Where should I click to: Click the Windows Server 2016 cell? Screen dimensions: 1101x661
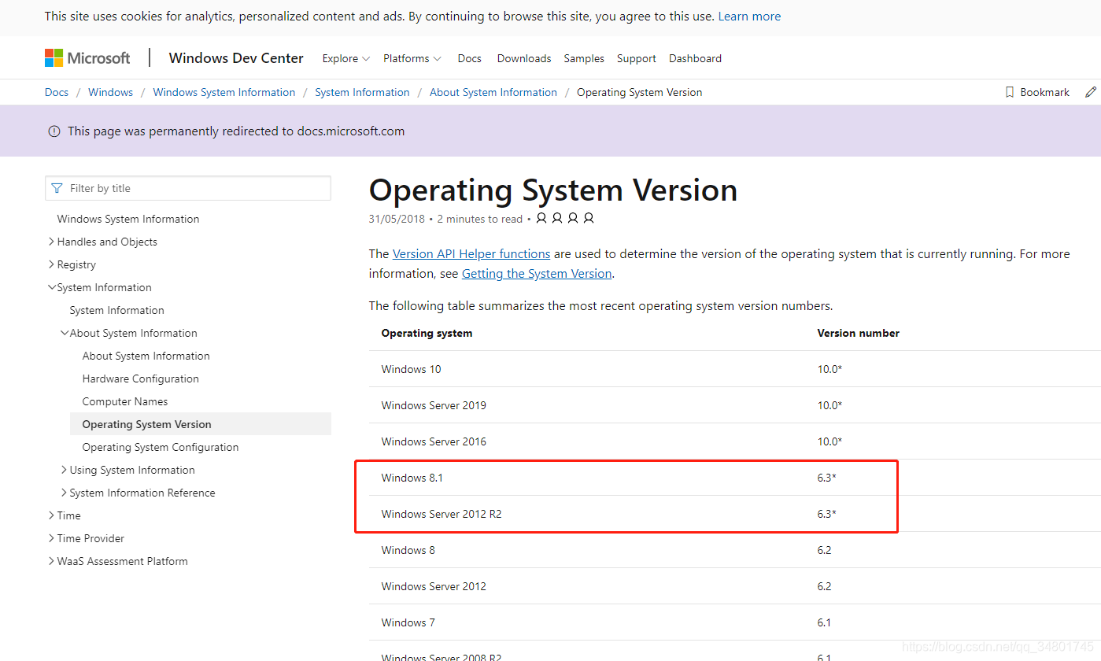434,441
